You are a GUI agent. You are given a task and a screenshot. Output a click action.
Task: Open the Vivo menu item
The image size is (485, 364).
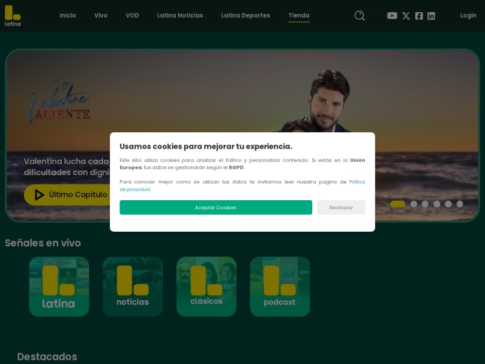tap(101, 15)
